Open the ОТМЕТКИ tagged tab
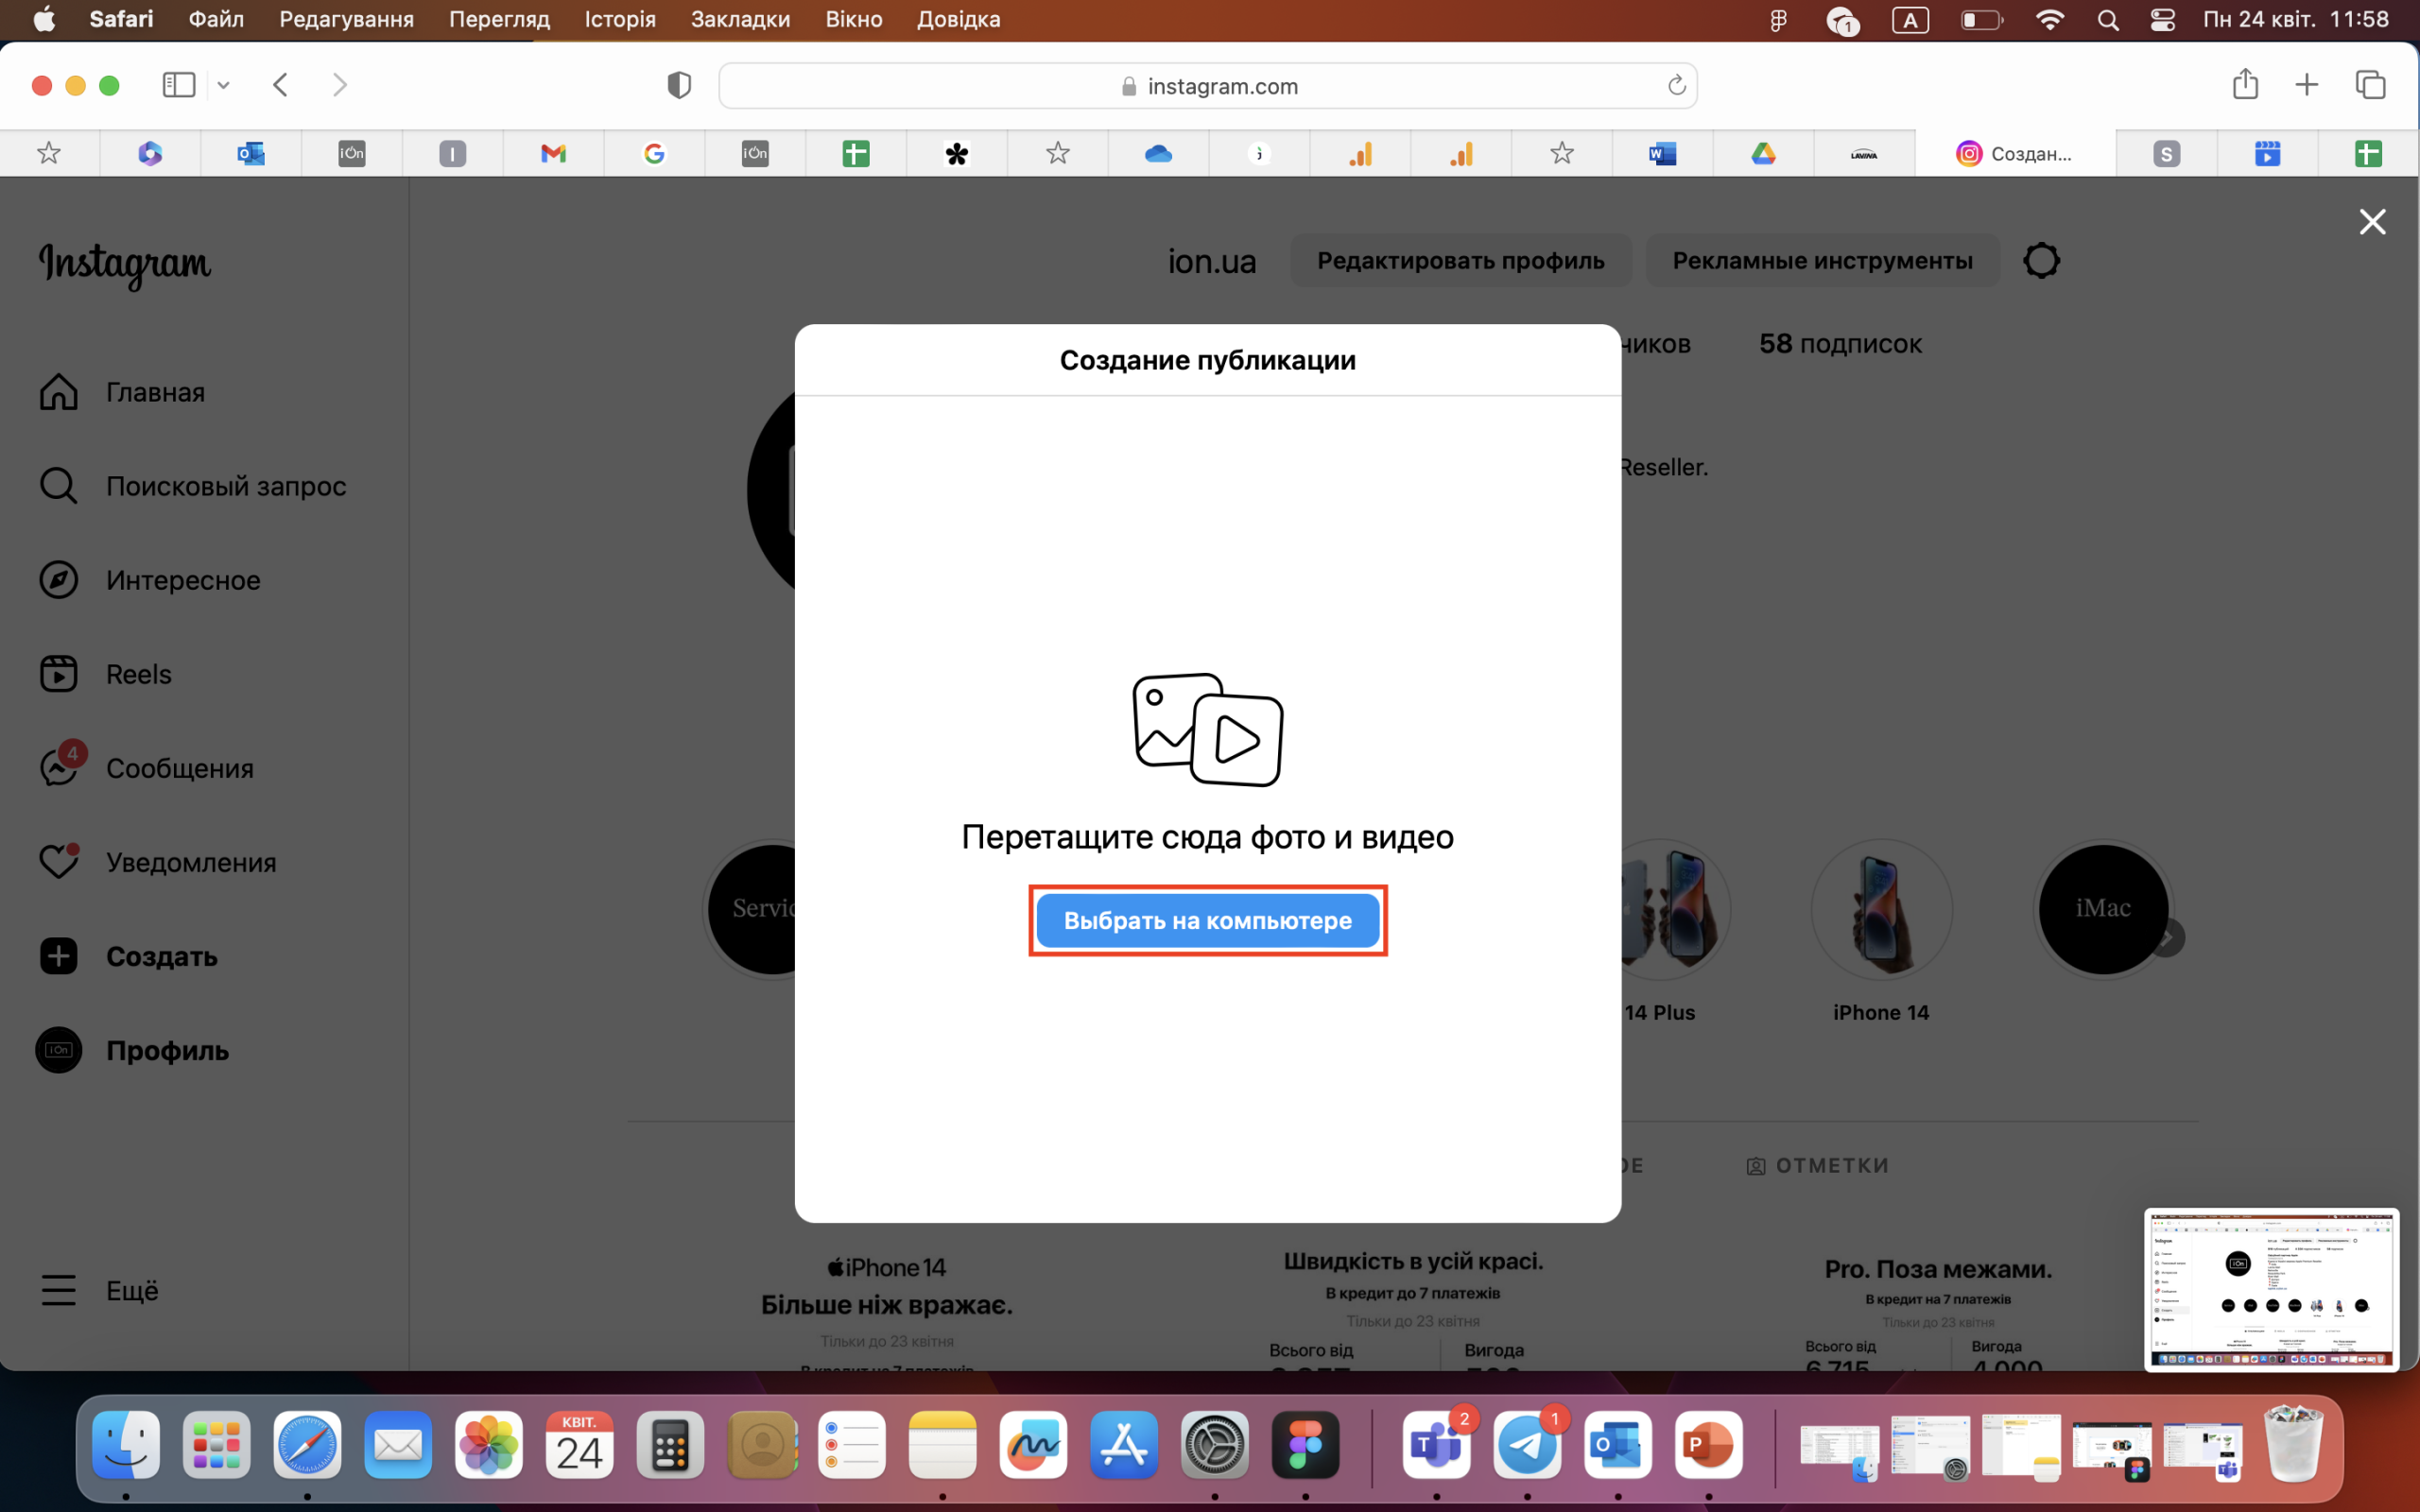This screenshot has width=2420, height=1512. pyautogui.click(x=1818, y=1166)
